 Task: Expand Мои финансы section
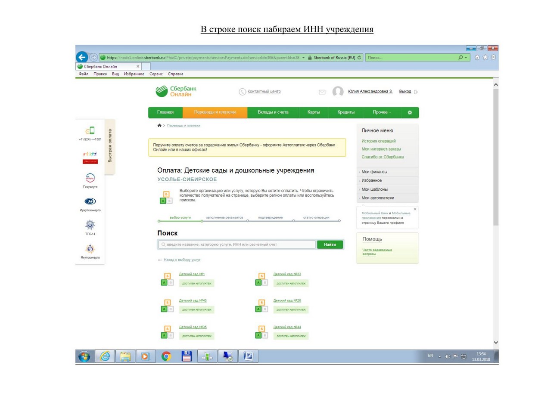click(387, 172)
